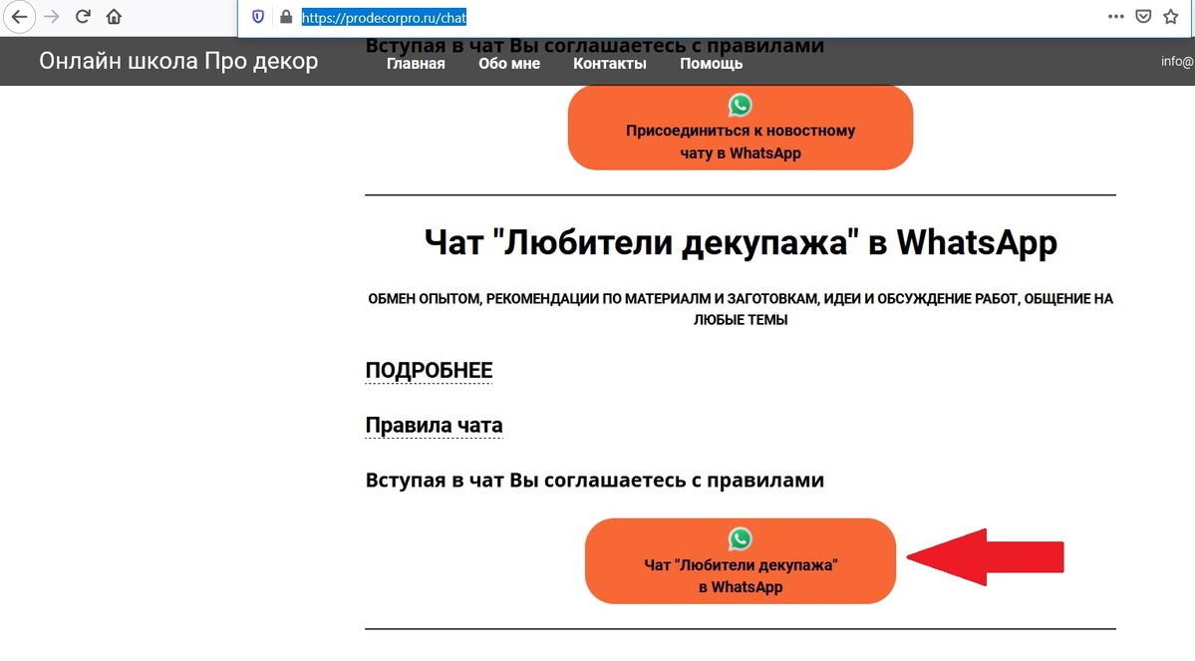Reload the current page
1195x661 pixels.
tap(83, 17)
